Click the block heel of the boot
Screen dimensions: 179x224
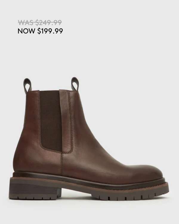pos(34,188)
